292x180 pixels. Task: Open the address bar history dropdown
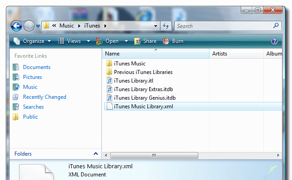click(x=155, y=26)
